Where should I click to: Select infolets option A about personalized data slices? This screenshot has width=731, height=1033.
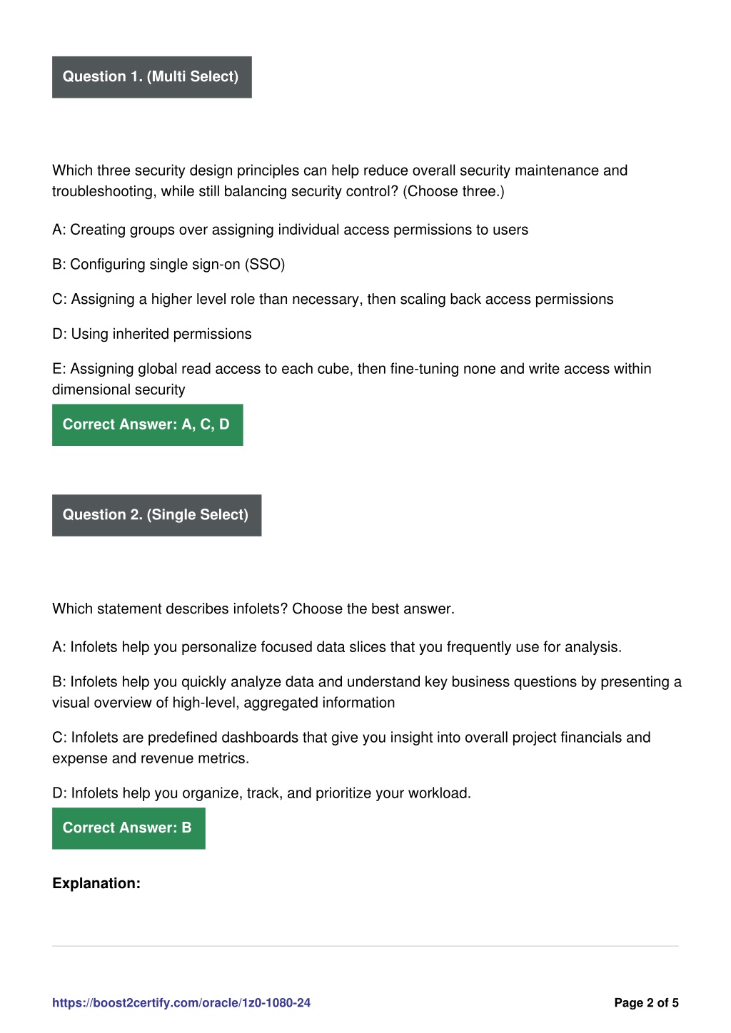[337, 647]
